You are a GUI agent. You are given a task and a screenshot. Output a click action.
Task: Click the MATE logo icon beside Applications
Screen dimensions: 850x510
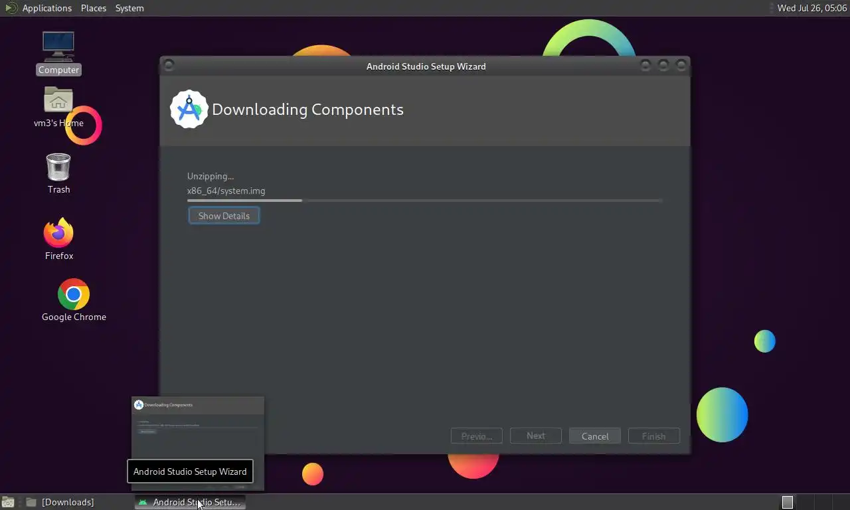click(11, 8)
